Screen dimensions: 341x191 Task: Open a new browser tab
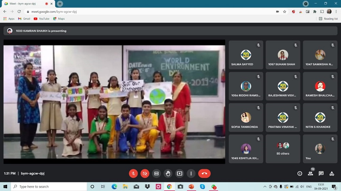point(60,4)
